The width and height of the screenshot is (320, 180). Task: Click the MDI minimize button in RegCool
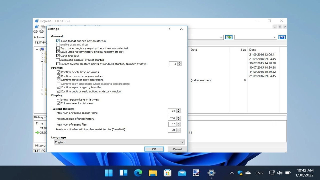275,26
